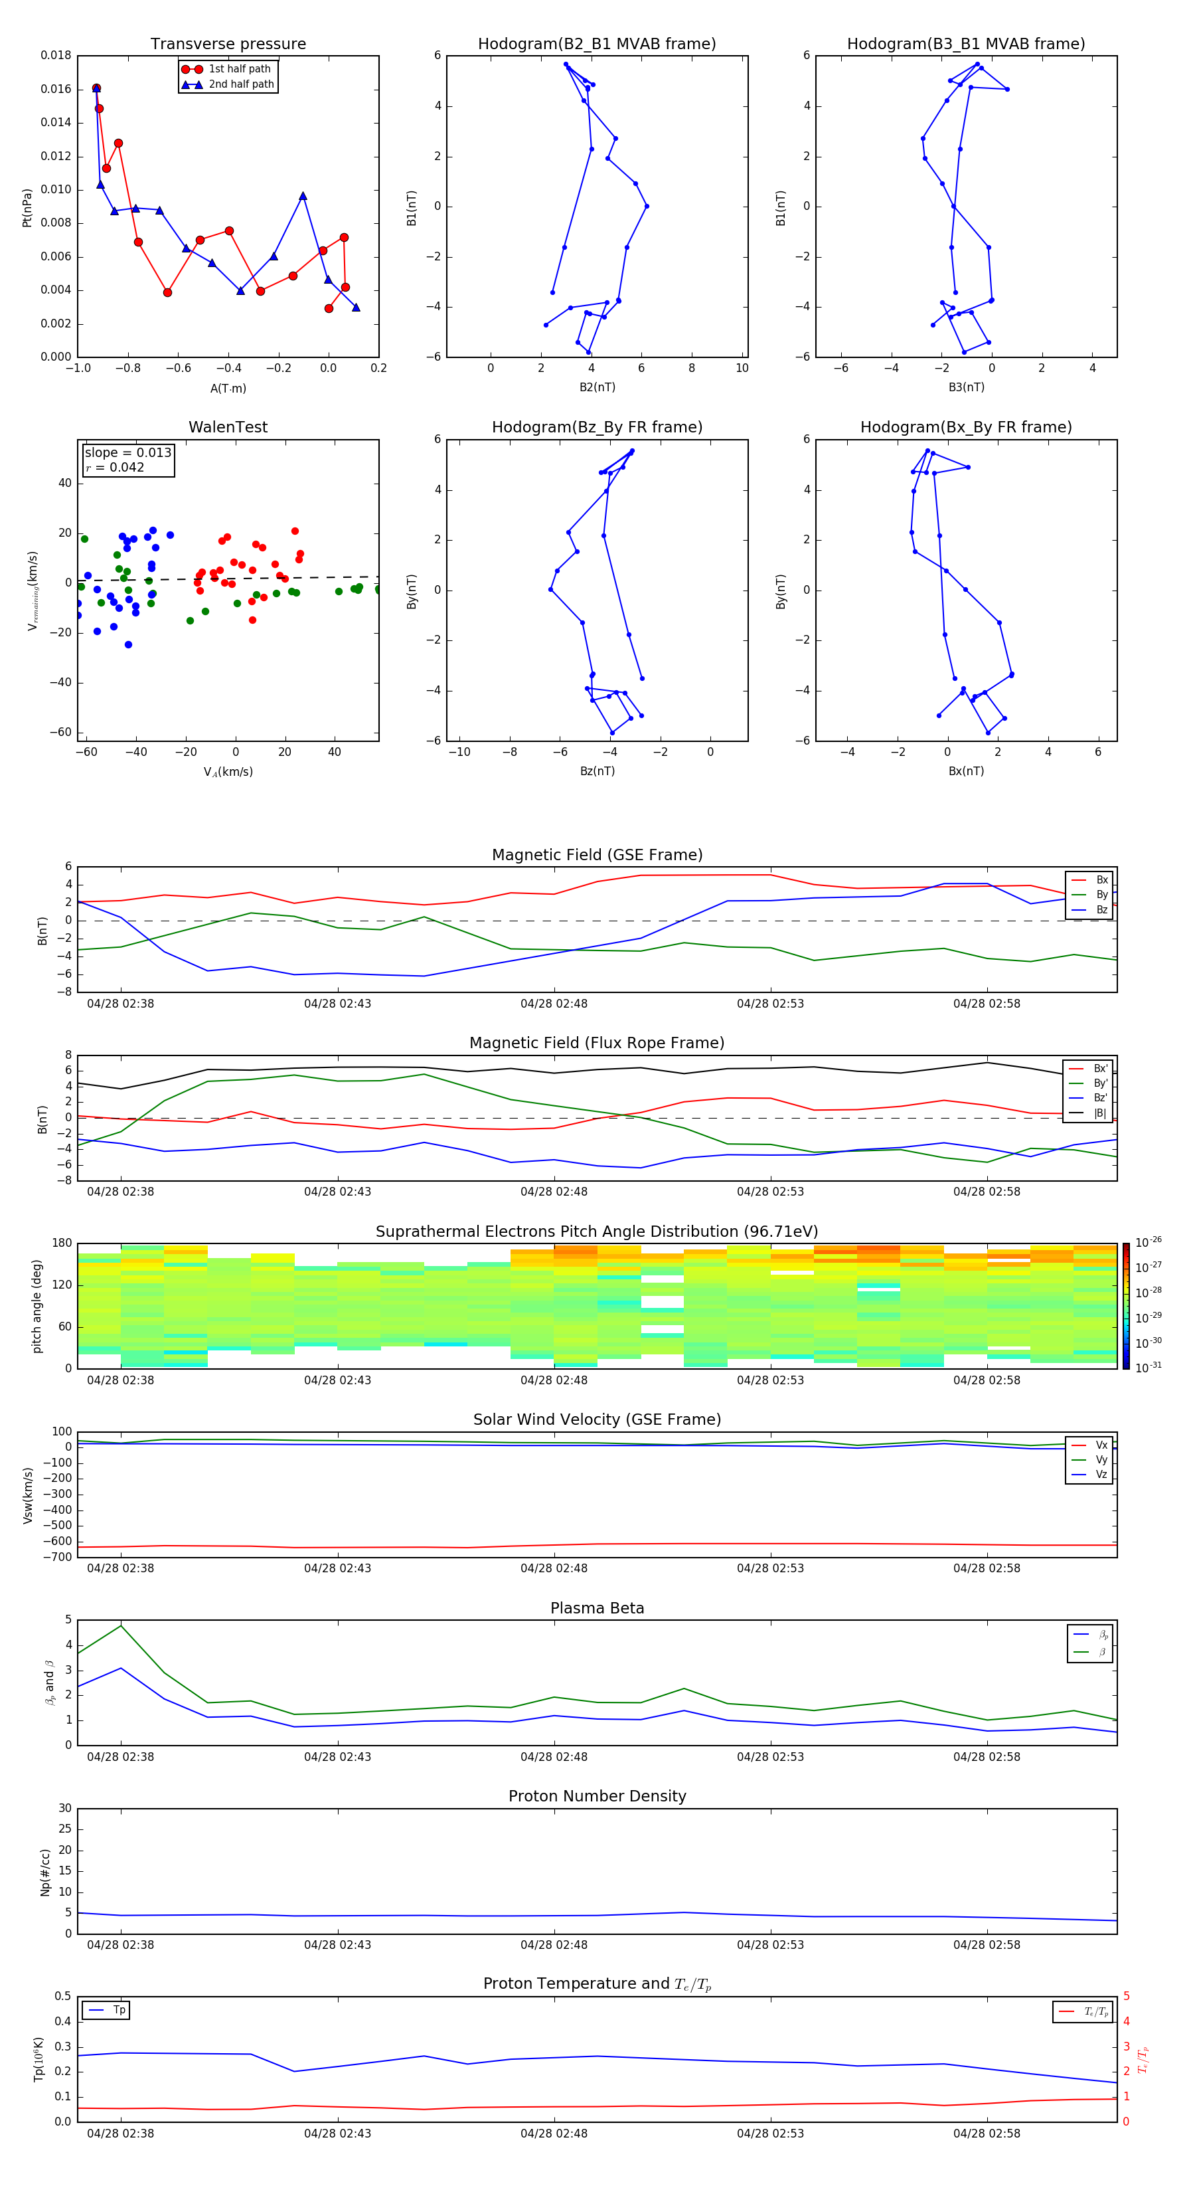Click the red 'Te/Tp' right axis label

(1143, 2059)
